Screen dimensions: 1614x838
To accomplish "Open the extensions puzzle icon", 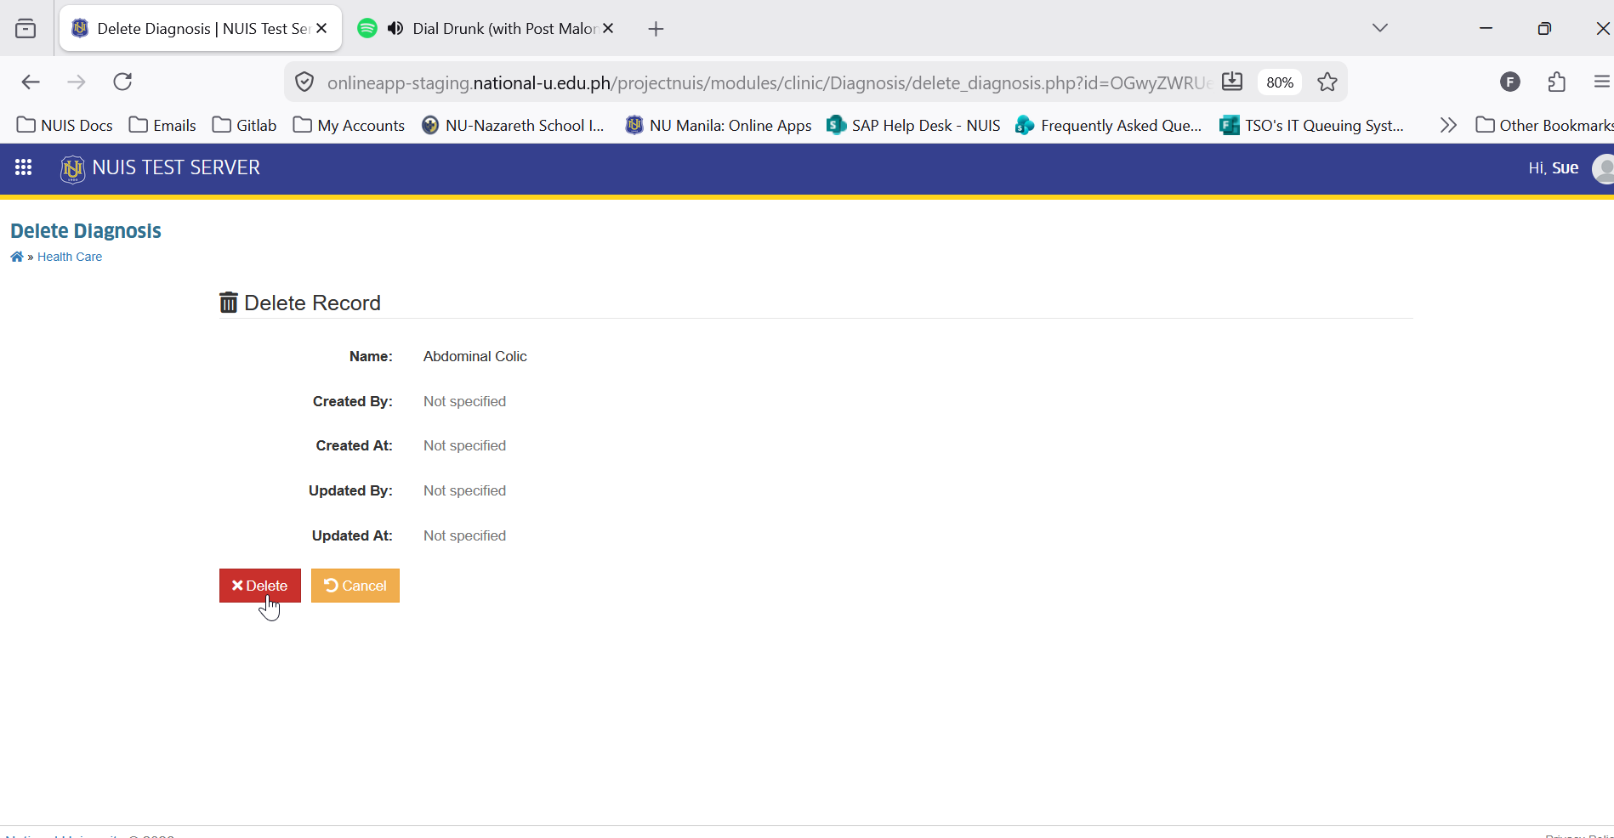I will click(x=1556, y=82).
